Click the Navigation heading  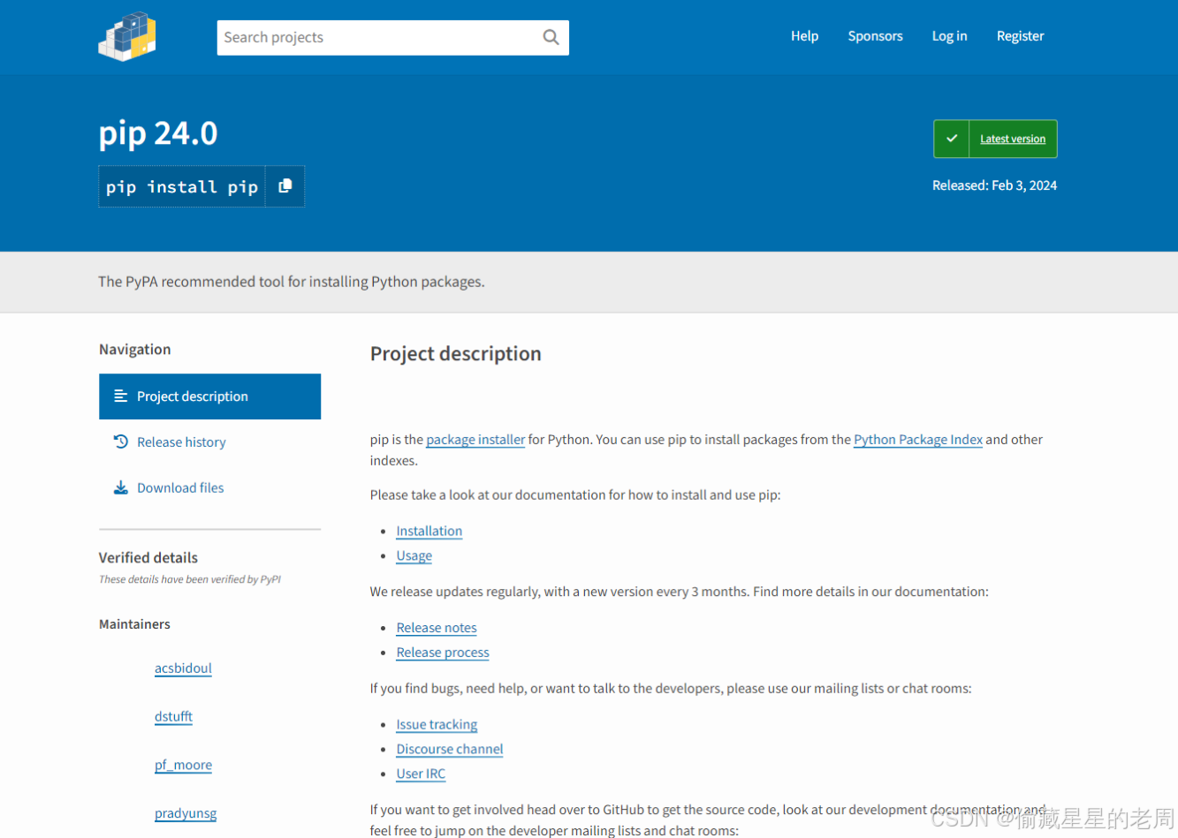click(x=135, y=350)
